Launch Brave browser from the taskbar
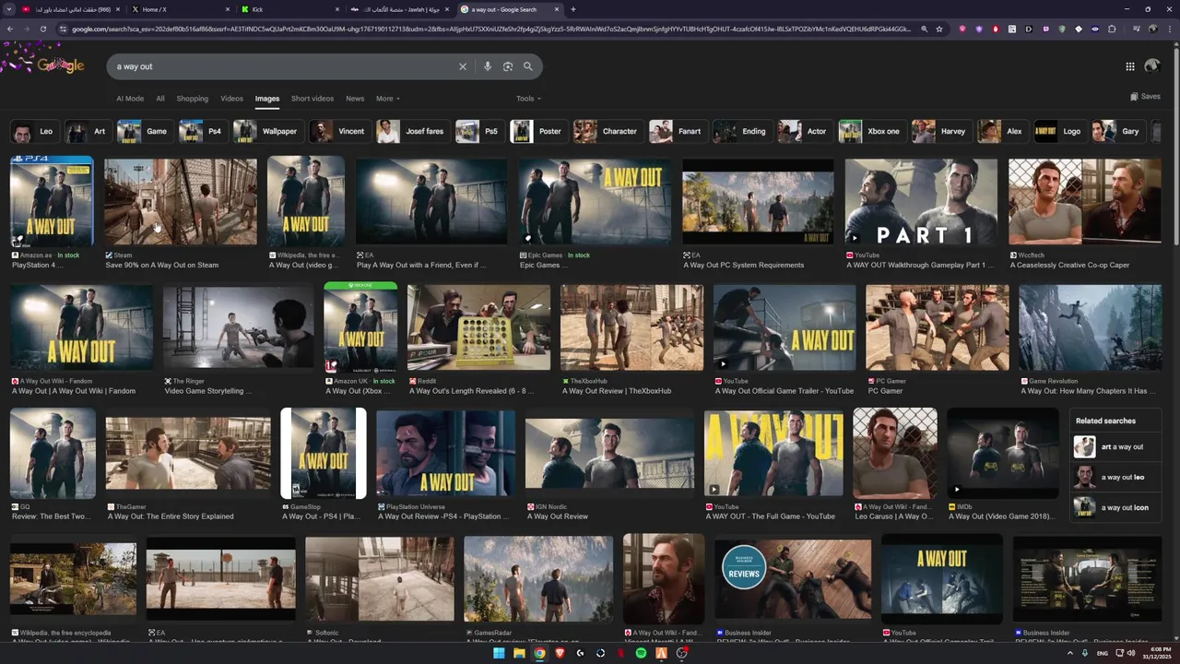Viewport: 1180px width, 664px height. (x=560, y=653)
